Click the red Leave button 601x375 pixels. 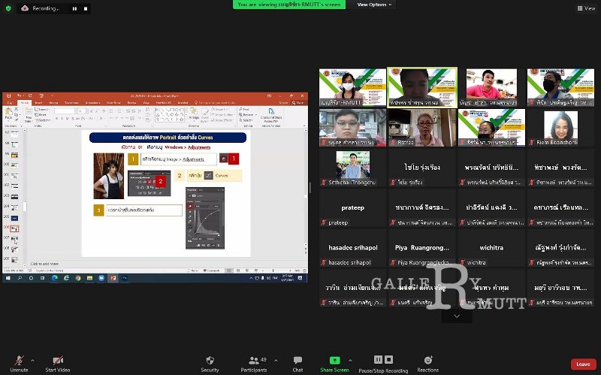(x=583, y=364)
